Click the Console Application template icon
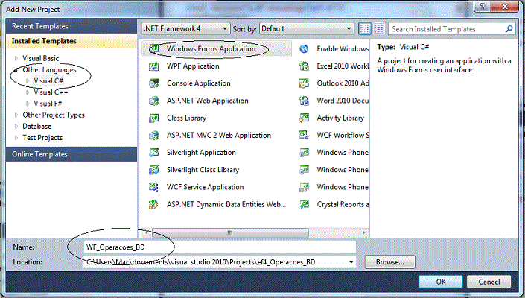Viewport: 525px width, 298px height. (x=154, y=83)
